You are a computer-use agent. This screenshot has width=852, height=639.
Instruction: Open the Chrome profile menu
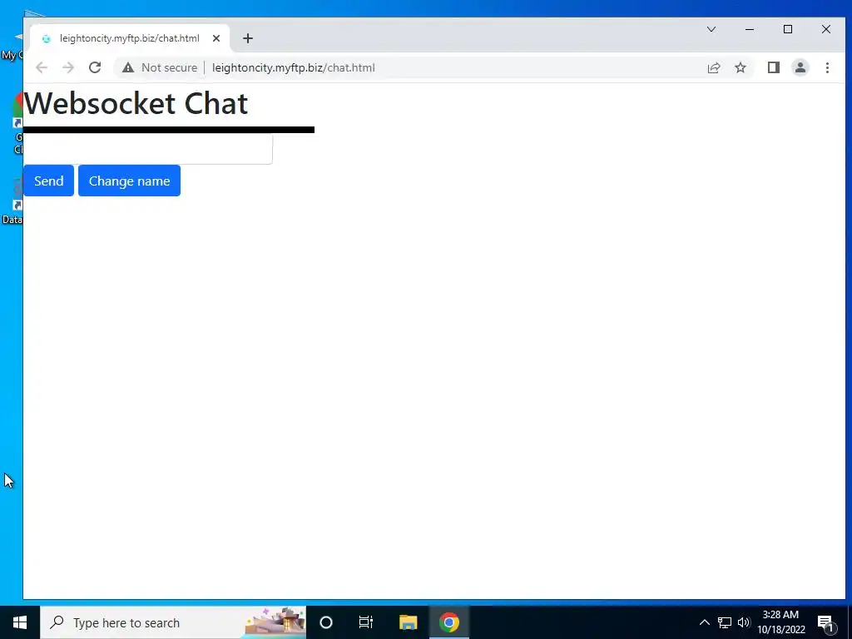(800, 67)
